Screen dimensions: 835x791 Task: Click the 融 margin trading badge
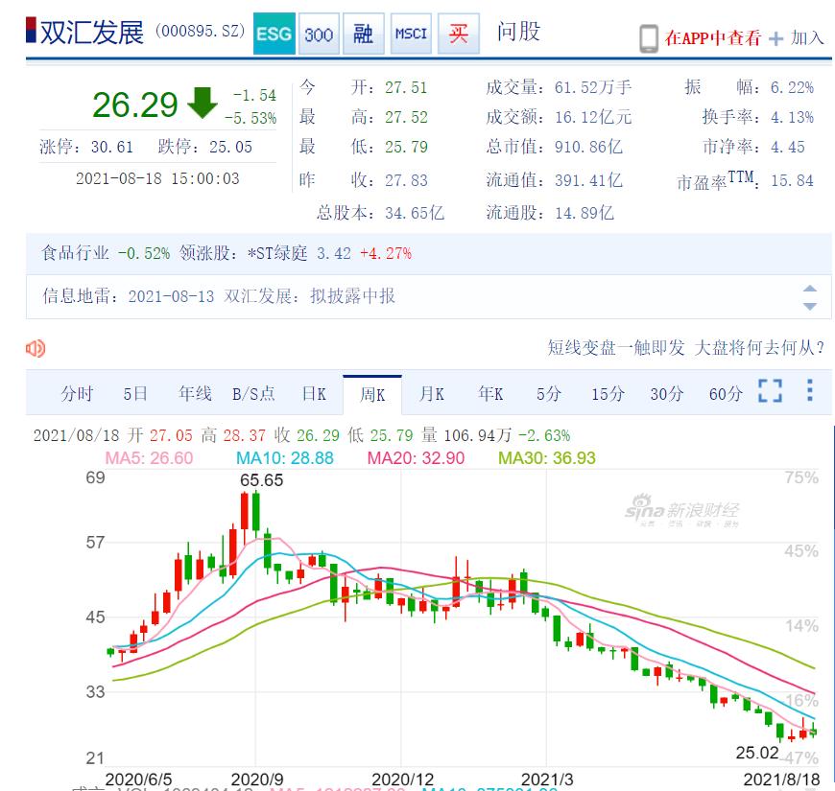[364, 35]
